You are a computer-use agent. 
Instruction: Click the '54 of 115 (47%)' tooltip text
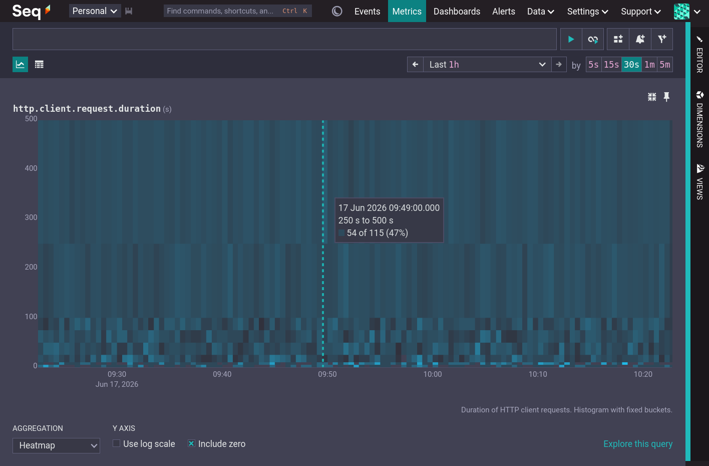point(377,233)
